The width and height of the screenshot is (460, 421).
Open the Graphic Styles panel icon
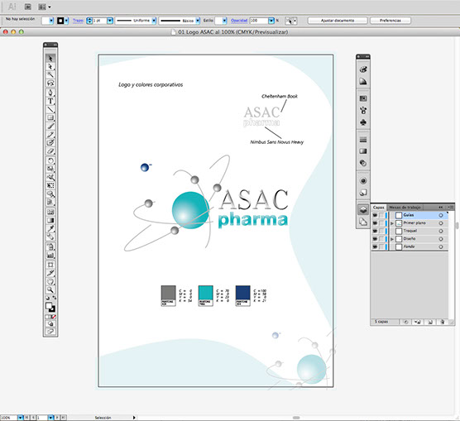click(363, 193)
